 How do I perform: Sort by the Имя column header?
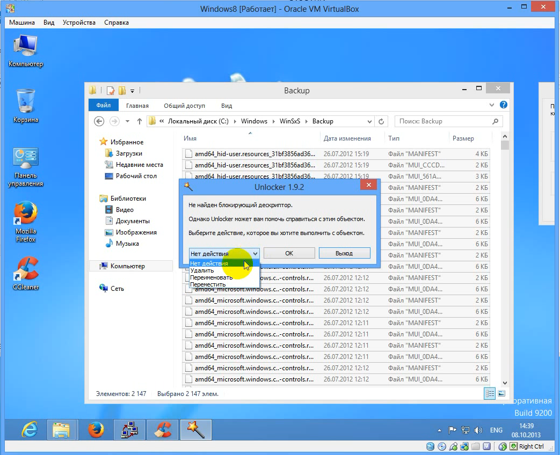[250, 138]
